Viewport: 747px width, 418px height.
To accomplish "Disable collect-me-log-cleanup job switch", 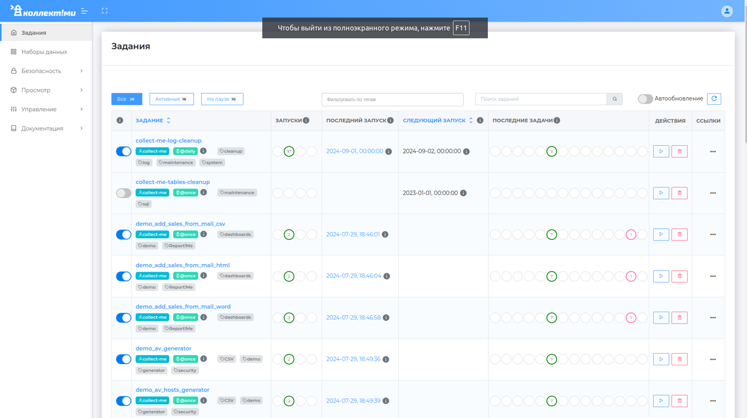I will pyautogui.click(x=124, y=152).
